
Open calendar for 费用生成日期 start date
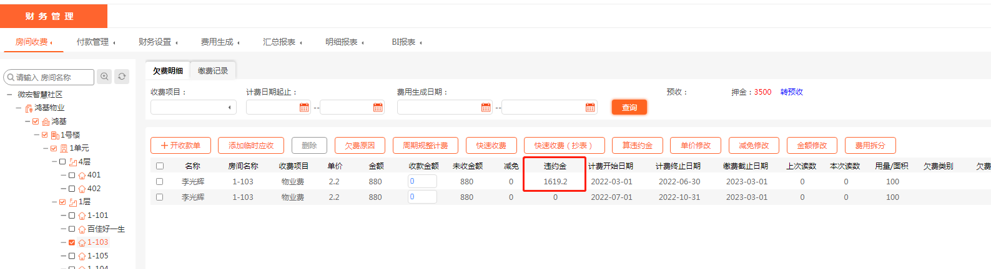tap(486, 108)
